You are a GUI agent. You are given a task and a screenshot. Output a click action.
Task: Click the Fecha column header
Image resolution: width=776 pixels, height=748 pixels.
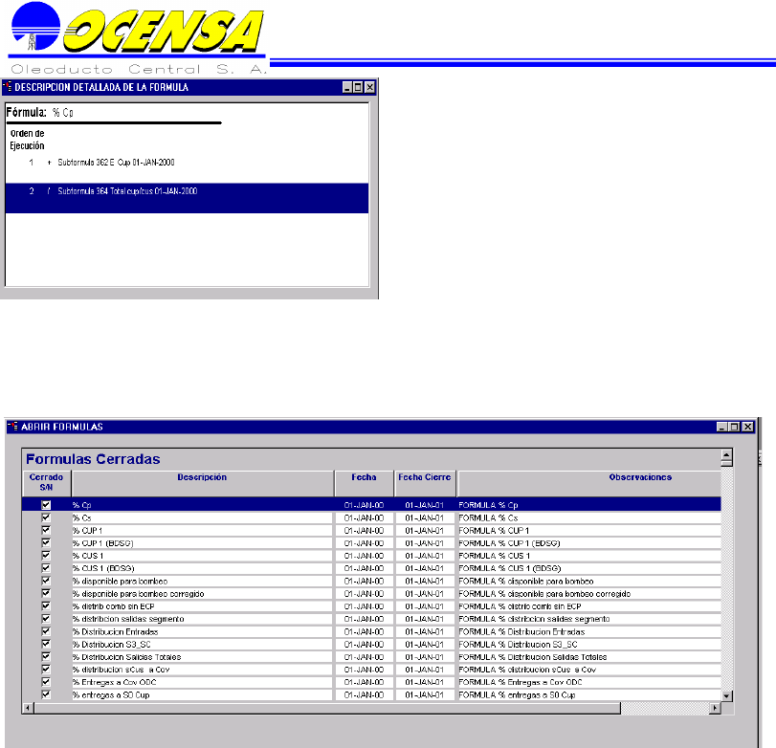[x=365, y=482]
